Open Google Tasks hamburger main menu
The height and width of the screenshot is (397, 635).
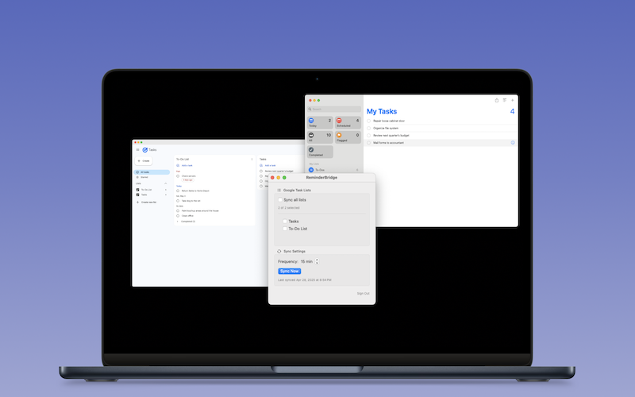tap(137, 149)
